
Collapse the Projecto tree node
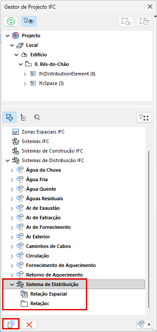point(8,36)
